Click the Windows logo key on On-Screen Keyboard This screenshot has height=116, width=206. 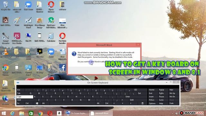pyautogui.click(x=37, y=103)
